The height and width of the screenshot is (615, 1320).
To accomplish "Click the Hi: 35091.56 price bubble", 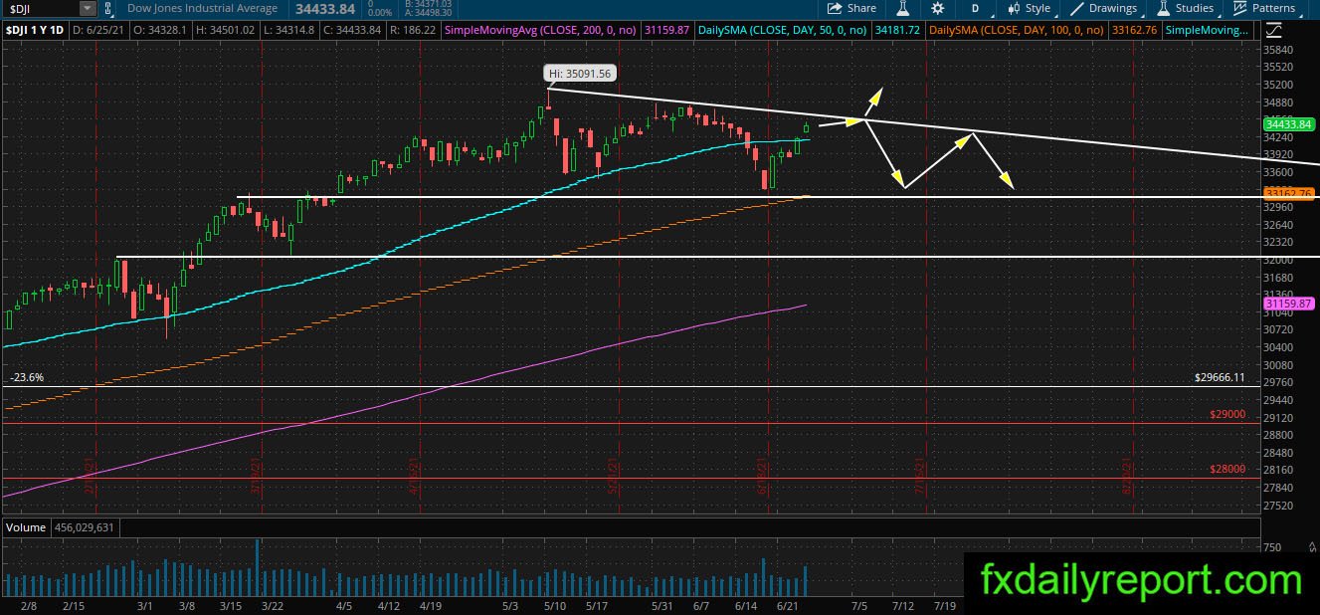I will click(x=578, y=73).
